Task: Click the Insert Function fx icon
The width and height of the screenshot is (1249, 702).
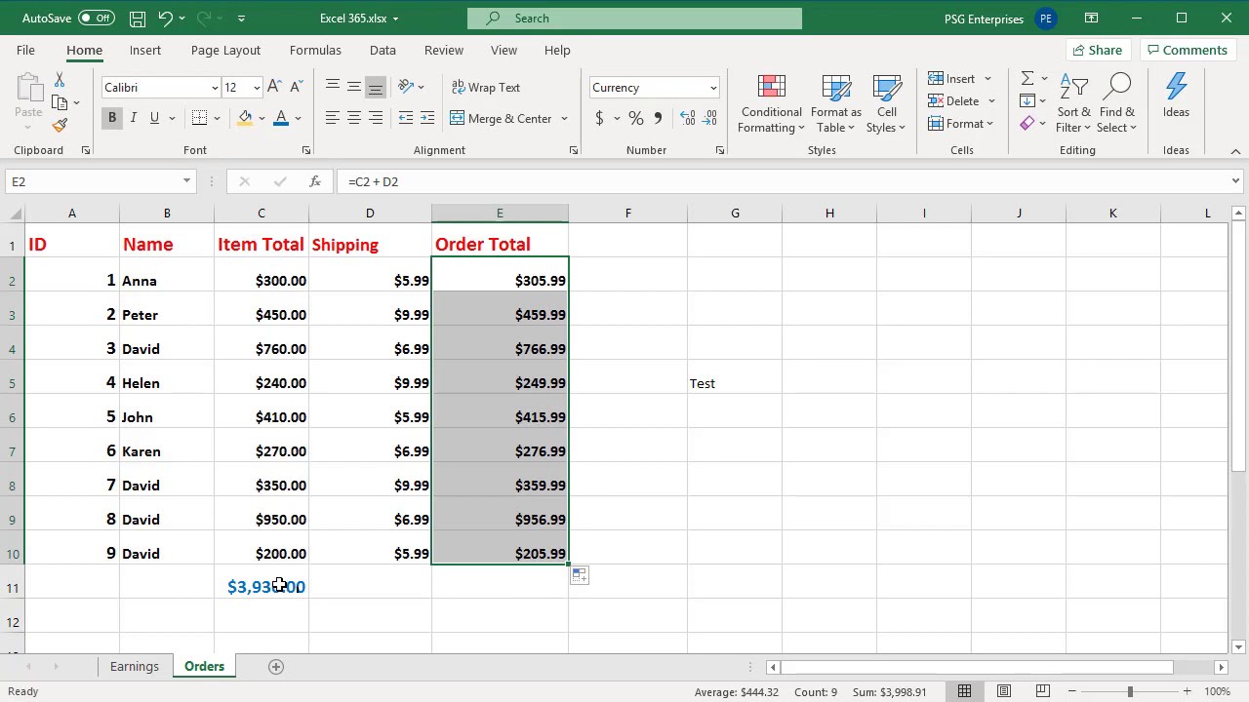Action: click(314, 181)
